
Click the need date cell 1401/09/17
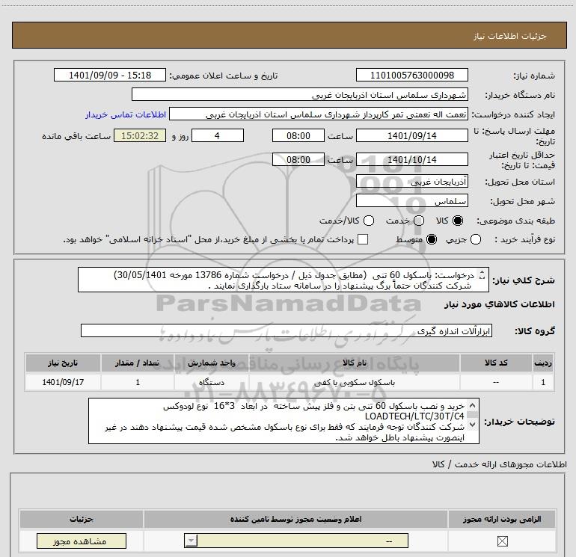(63, 382)
